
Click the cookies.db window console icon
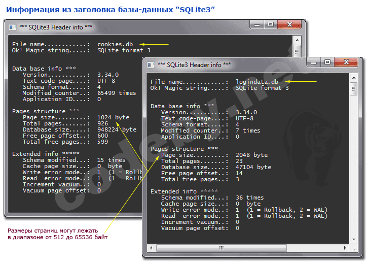(12, 27)
